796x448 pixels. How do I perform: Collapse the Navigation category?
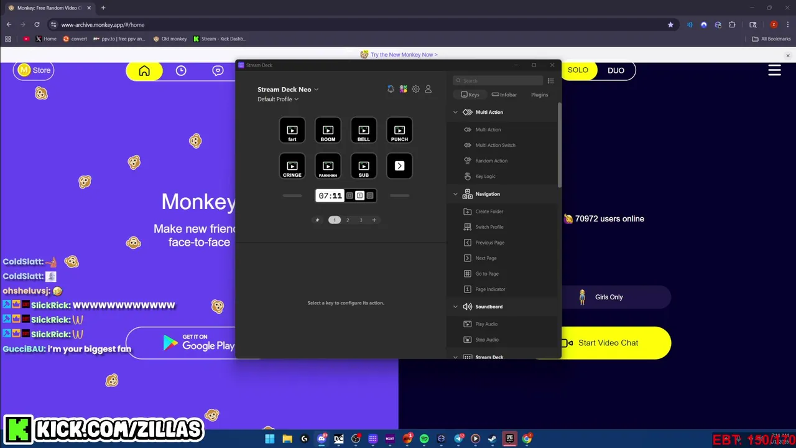(x=455, y=194)
